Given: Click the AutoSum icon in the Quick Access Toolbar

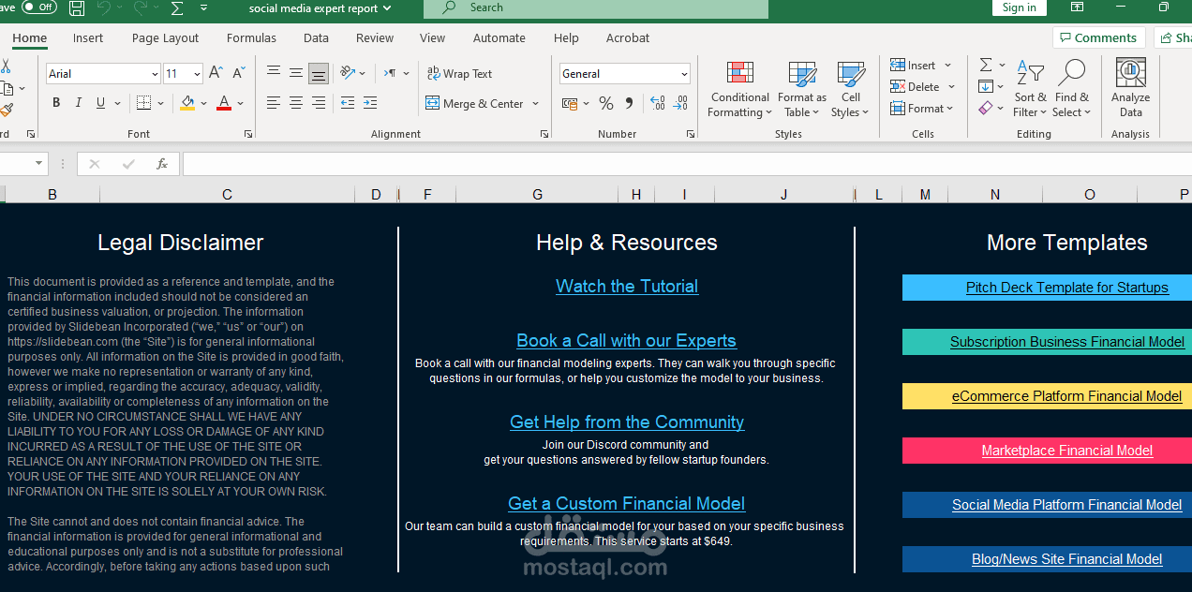Looking at the screenshot, I should pos(176,8).
